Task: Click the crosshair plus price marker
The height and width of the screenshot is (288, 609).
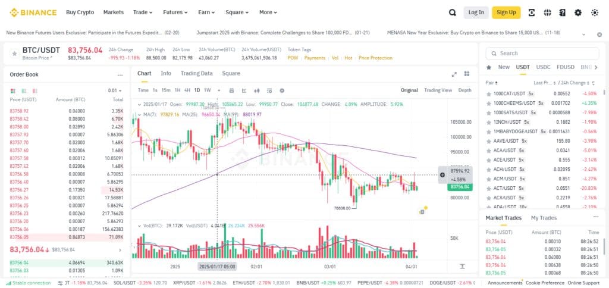Action: 442,175
